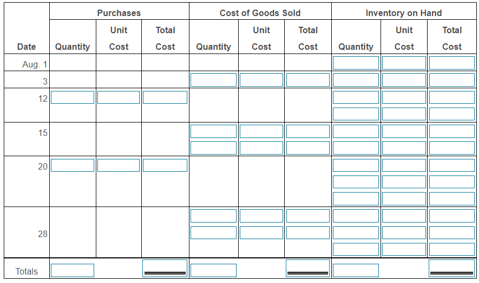Click Aug. 28 first-line Cost of Goods Sold Total Cost

click(308, 216)
